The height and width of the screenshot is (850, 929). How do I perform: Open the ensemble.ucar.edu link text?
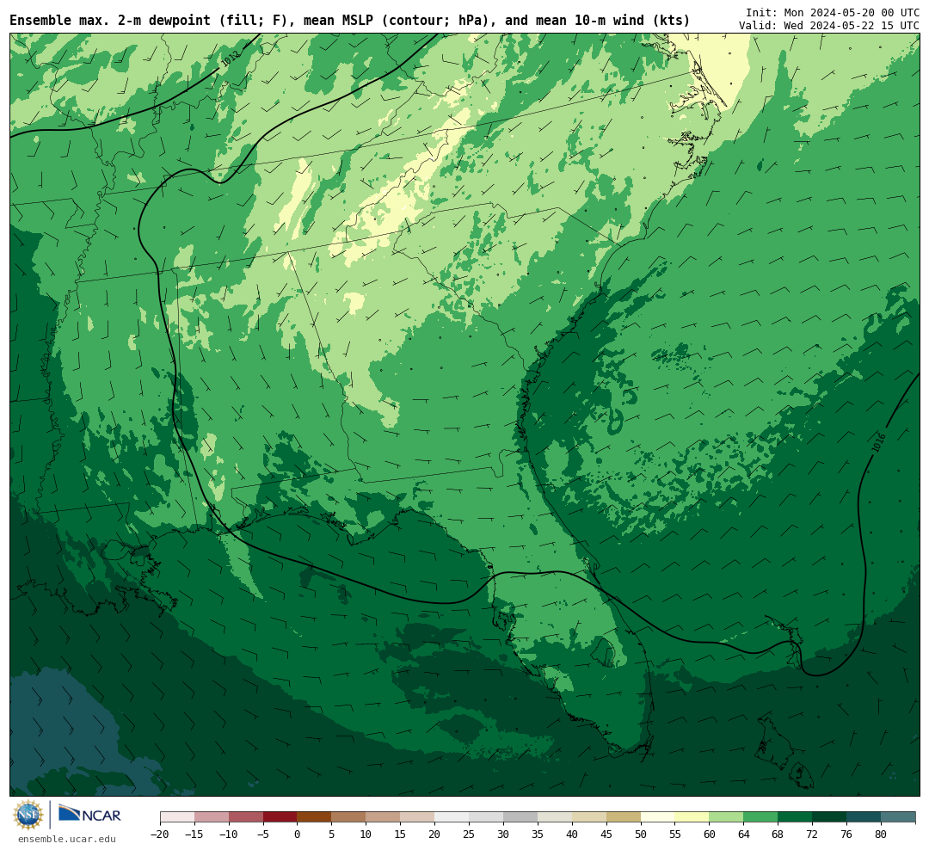67,839
